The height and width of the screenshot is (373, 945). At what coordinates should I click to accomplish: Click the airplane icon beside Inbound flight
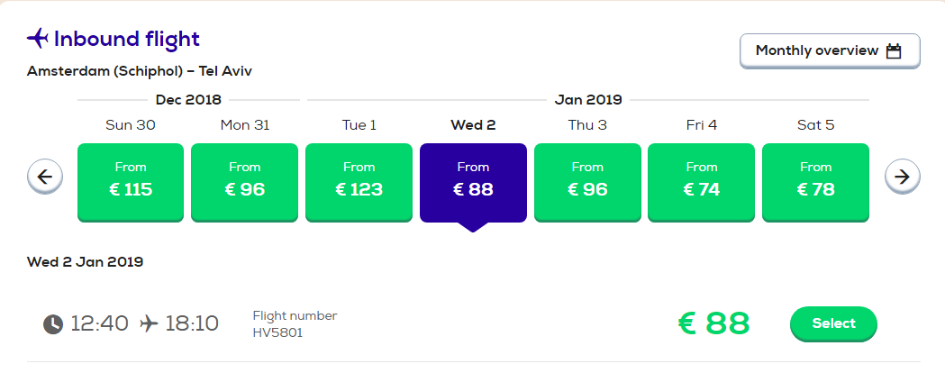click(x=37, y=39)
